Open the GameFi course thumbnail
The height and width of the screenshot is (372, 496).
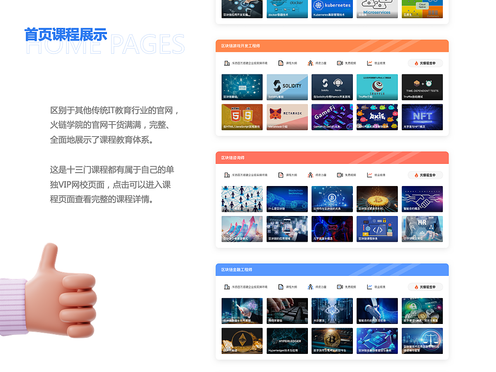[x=332, y=117]
